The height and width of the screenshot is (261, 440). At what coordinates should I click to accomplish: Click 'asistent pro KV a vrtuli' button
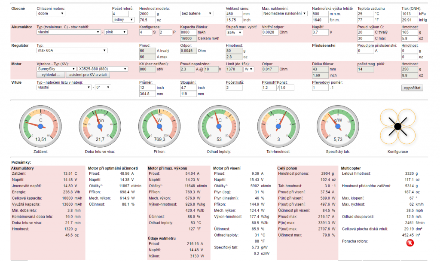(x=87, y=75)
